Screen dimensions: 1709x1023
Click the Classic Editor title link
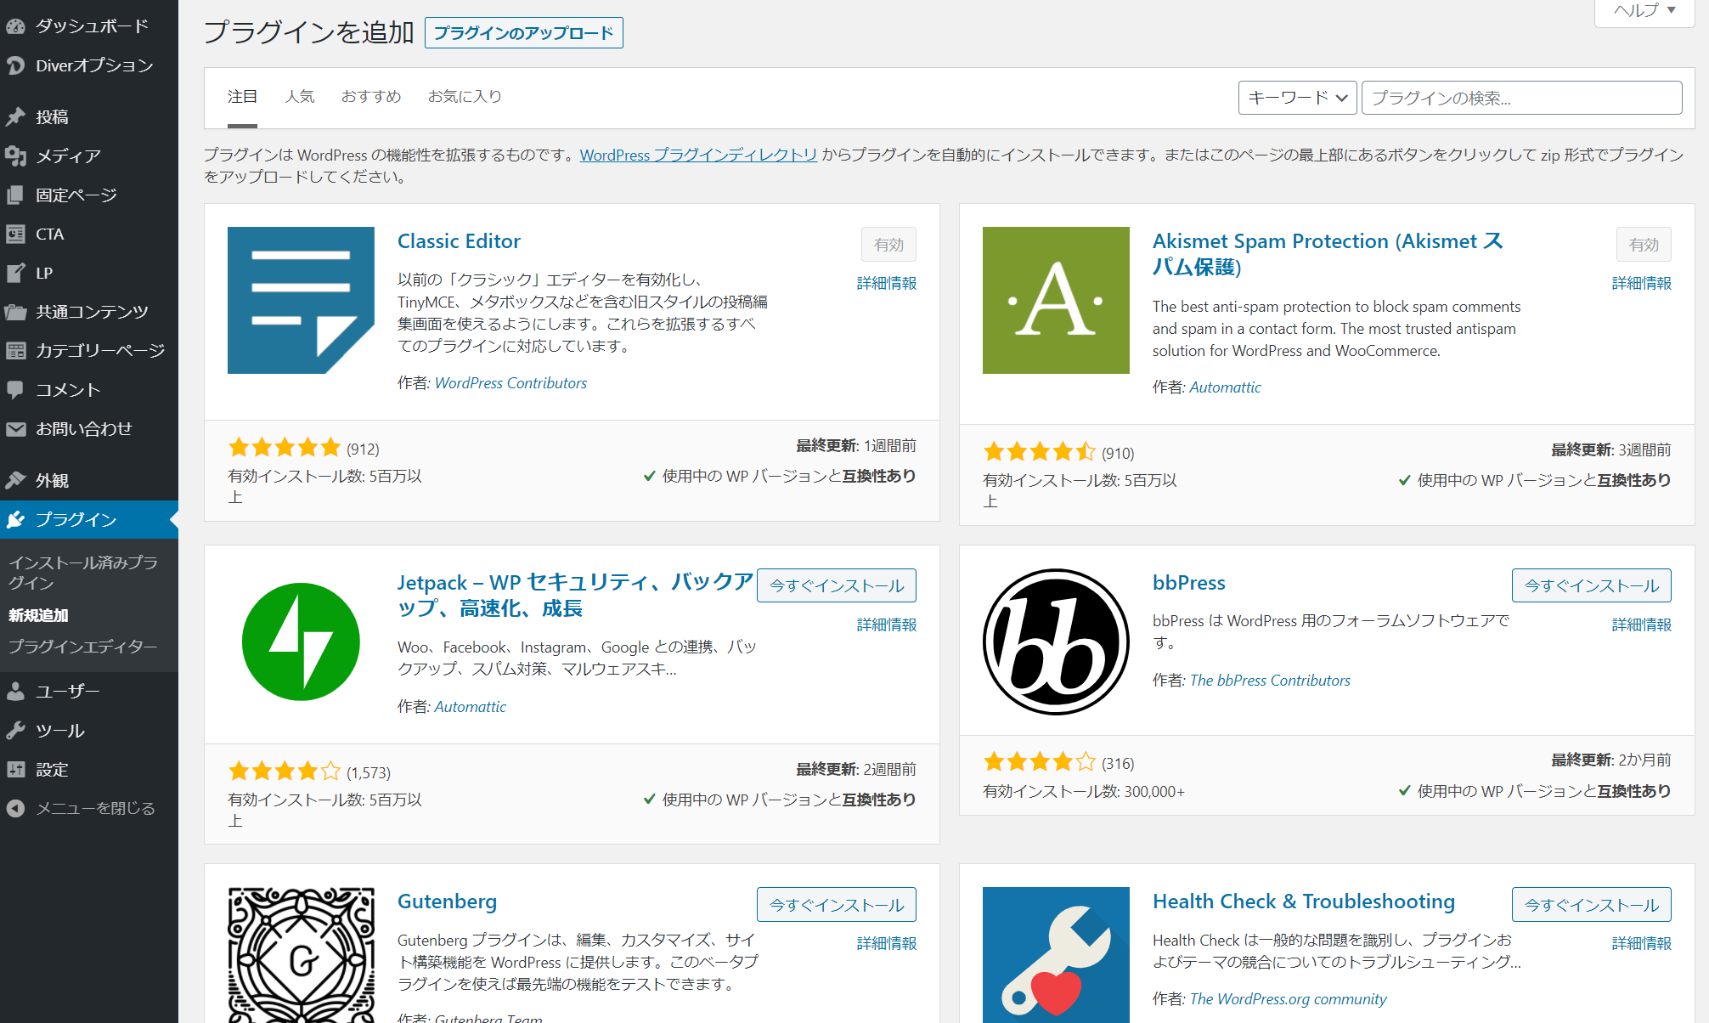coord(459,241)
